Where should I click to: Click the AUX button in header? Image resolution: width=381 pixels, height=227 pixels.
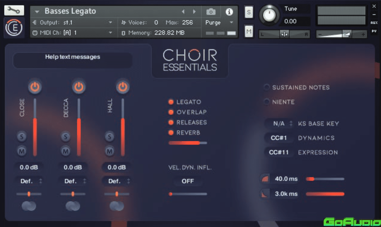pyautogui.click(x=374, y=22)
